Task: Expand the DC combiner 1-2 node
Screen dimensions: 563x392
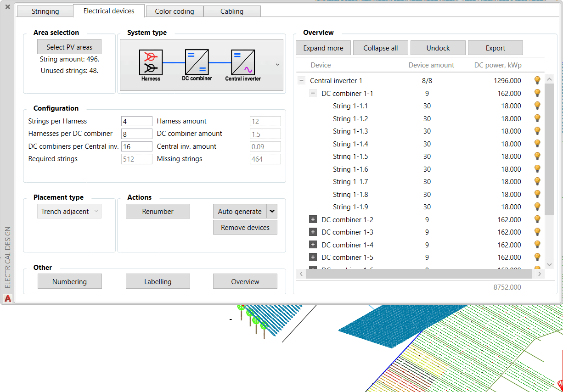Action: coord(313,219)
